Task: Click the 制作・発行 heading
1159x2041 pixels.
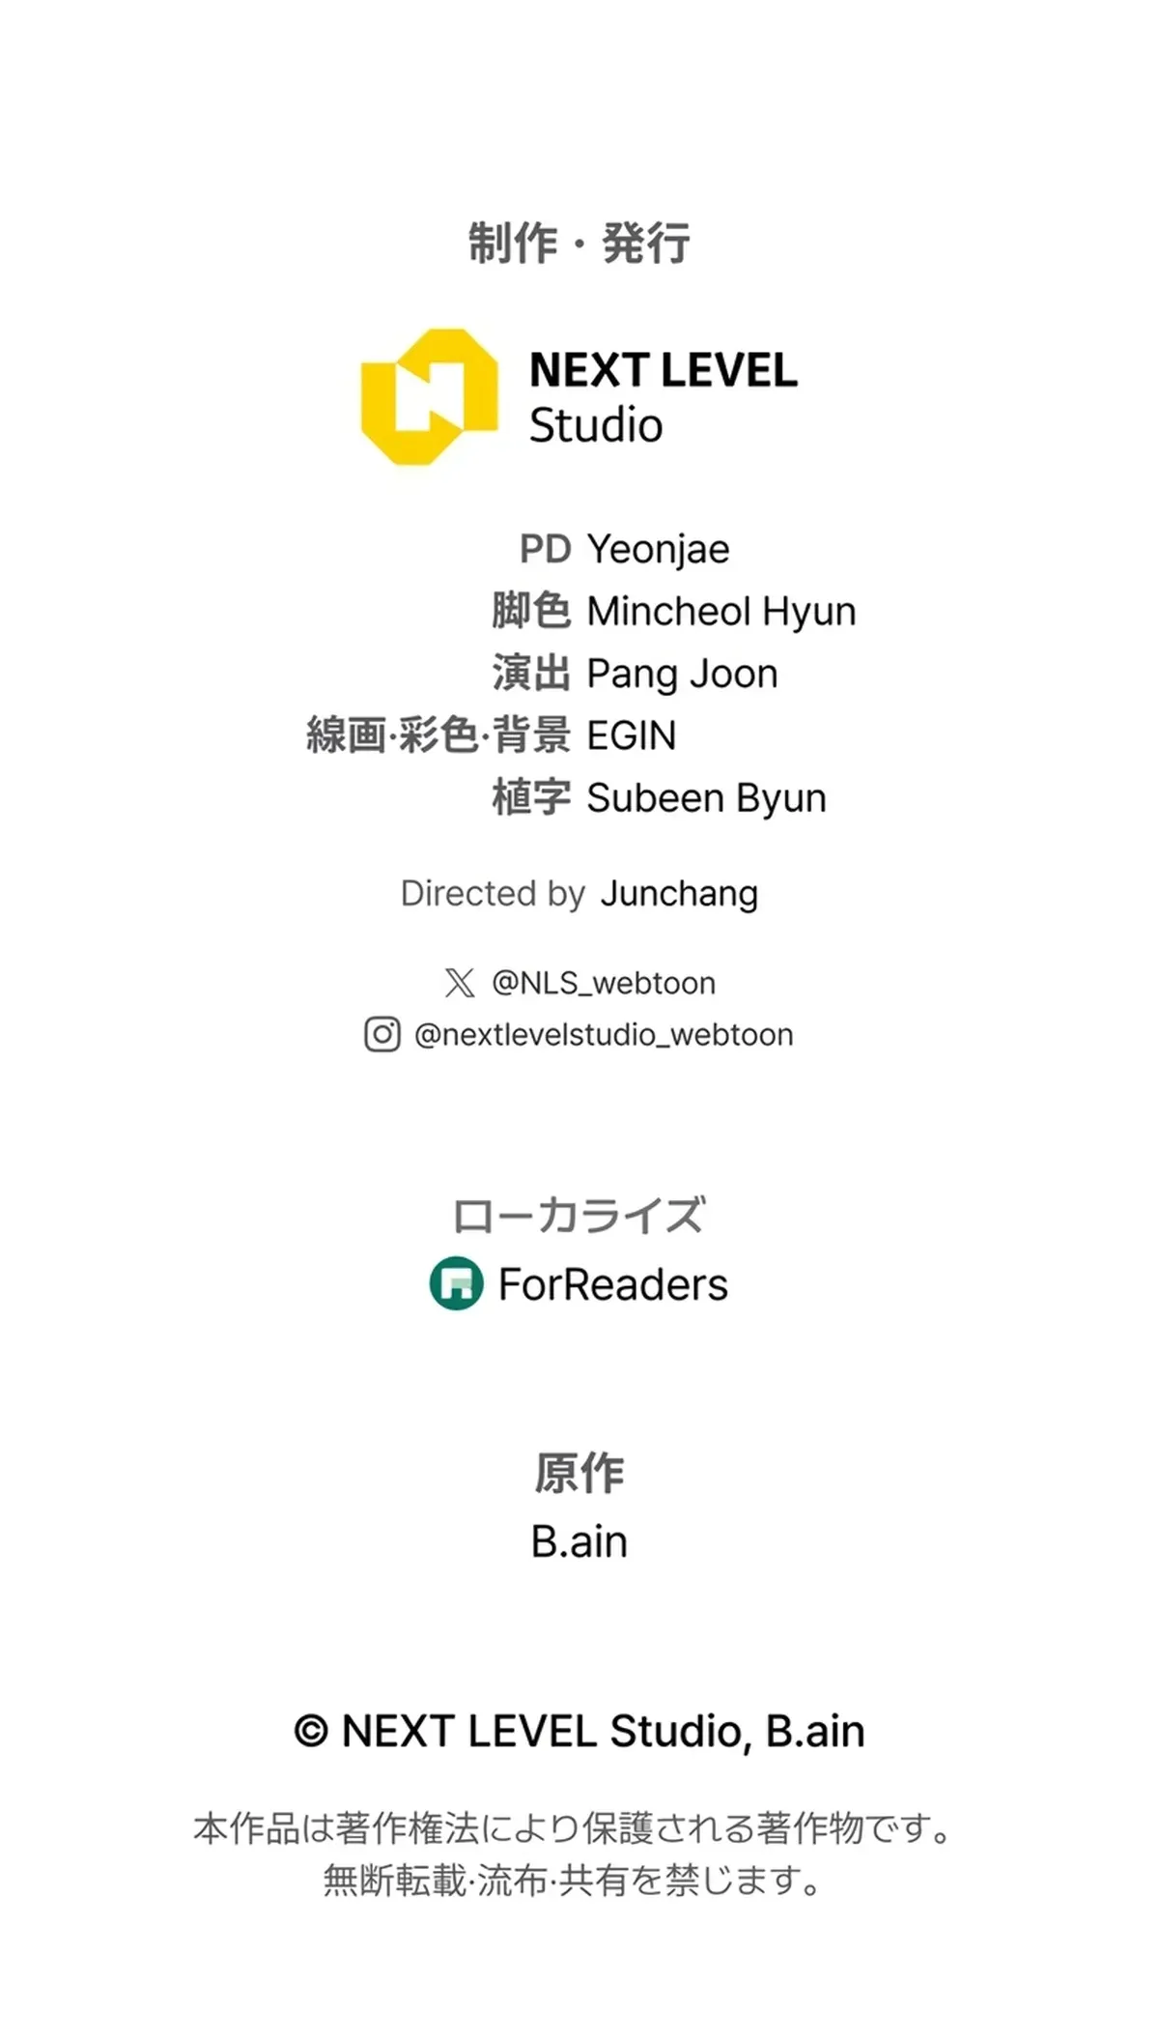Action: pos(579,243)
